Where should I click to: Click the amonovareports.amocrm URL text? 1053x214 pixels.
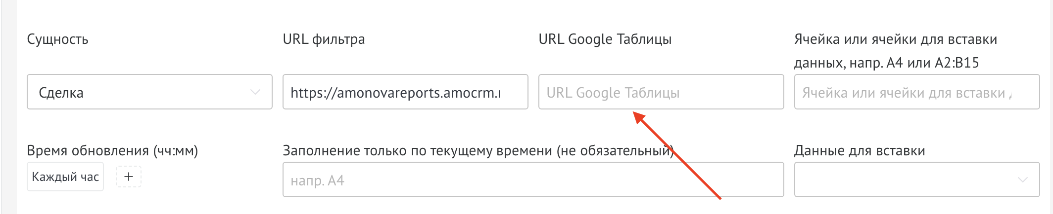pos(395,93)
